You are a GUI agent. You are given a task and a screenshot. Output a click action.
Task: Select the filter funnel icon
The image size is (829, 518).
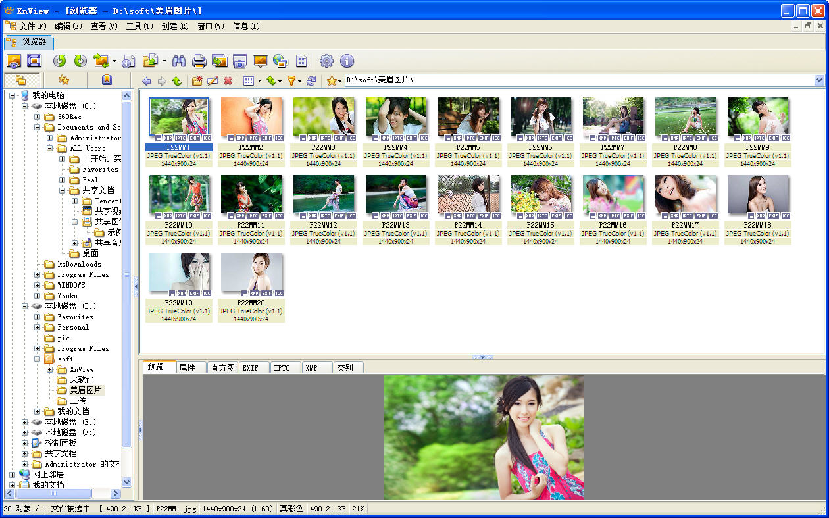pyautogui.click(x=291, y=81)
